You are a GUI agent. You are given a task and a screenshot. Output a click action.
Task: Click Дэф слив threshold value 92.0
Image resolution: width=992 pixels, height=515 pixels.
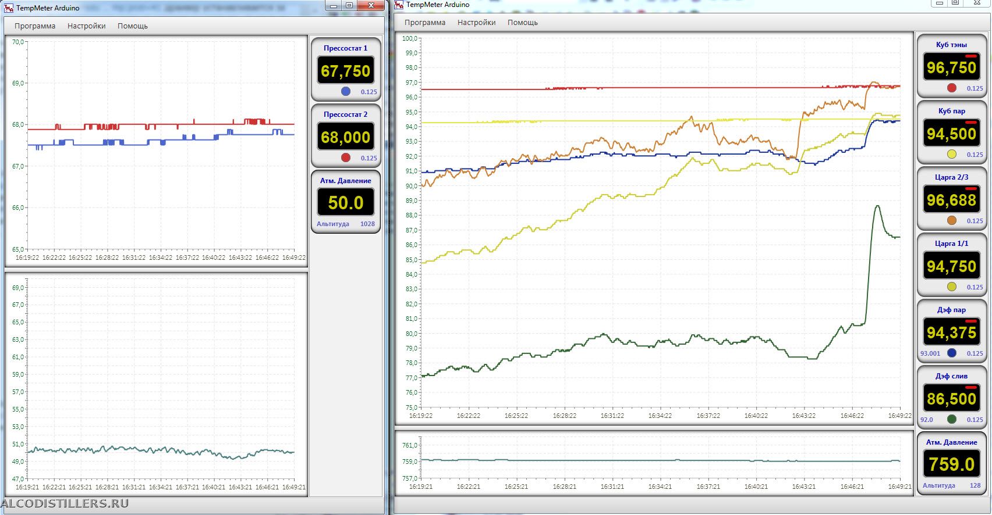coord(927,420)
